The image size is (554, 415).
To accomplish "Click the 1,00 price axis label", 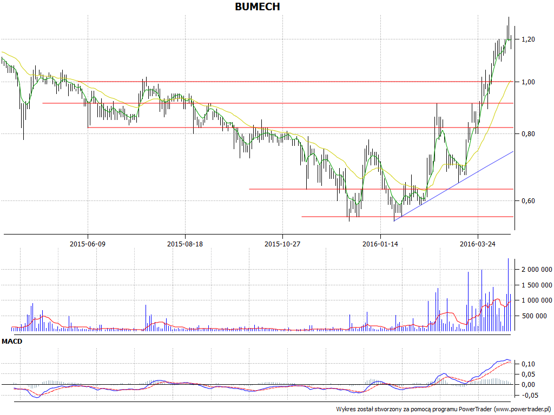I will pos(528,82).
